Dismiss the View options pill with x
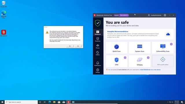This screenshot has width=185, height=104. [128, 15]
